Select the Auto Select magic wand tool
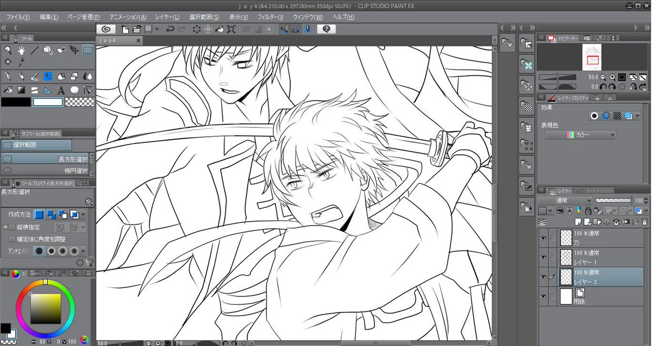The image size is (652, 346). 8,62
